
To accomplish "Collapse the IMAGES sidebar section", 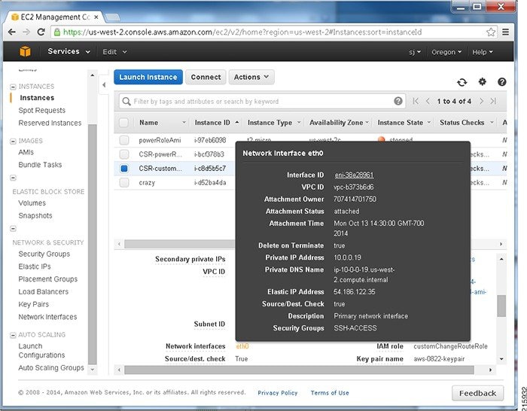I will click(x=13, y=142).
